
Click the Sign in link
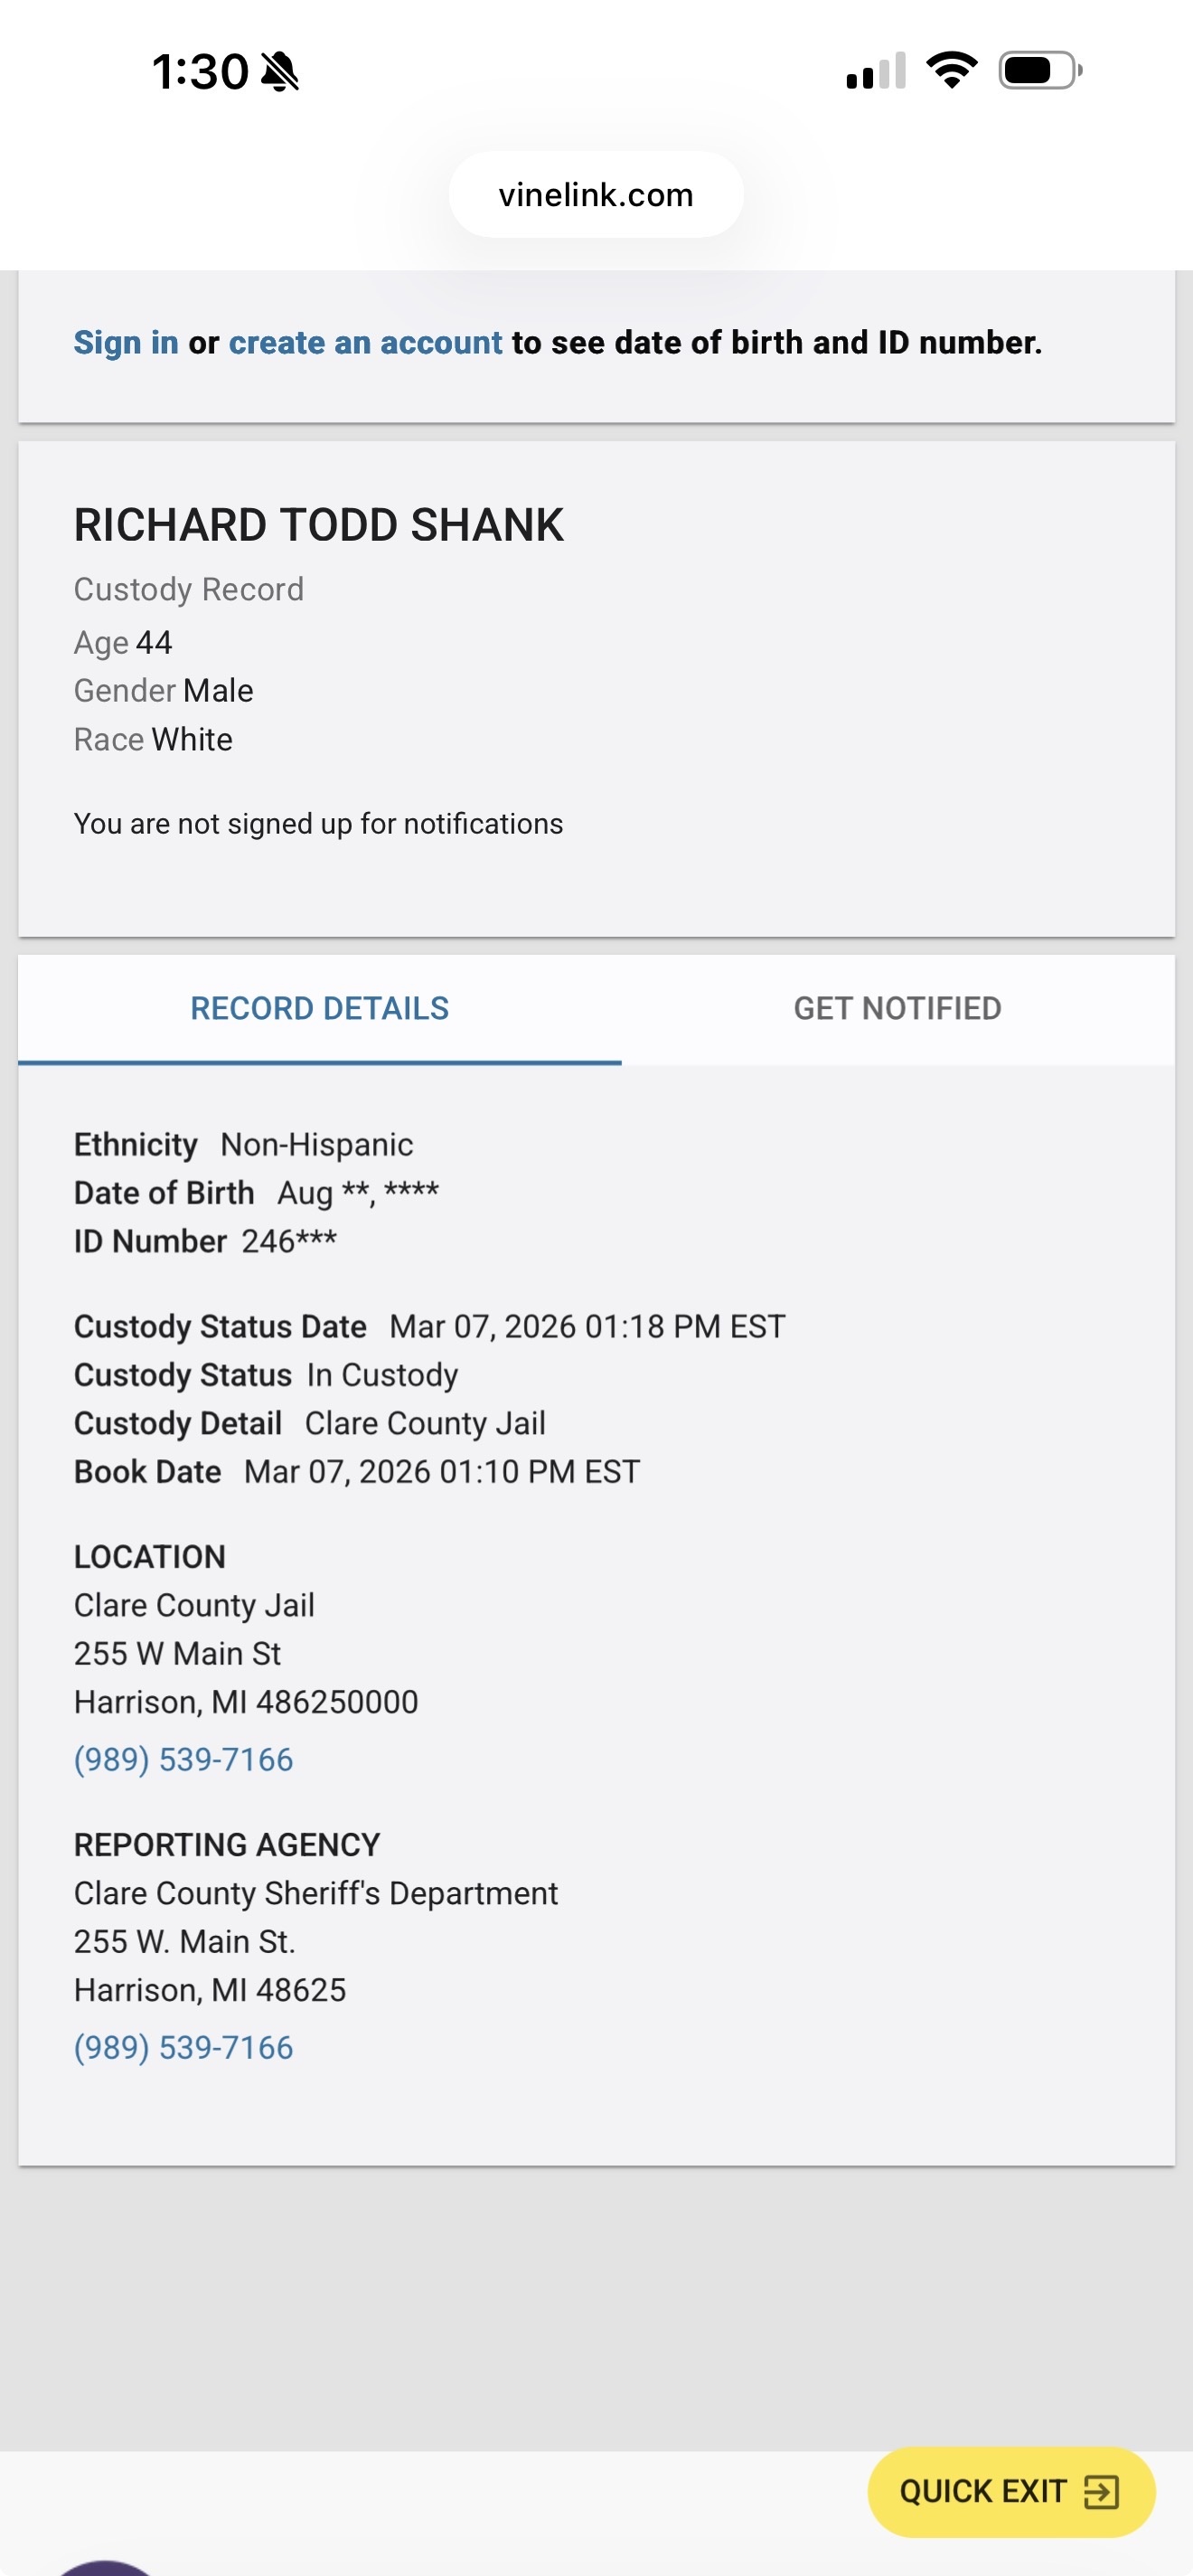point(126,342)
